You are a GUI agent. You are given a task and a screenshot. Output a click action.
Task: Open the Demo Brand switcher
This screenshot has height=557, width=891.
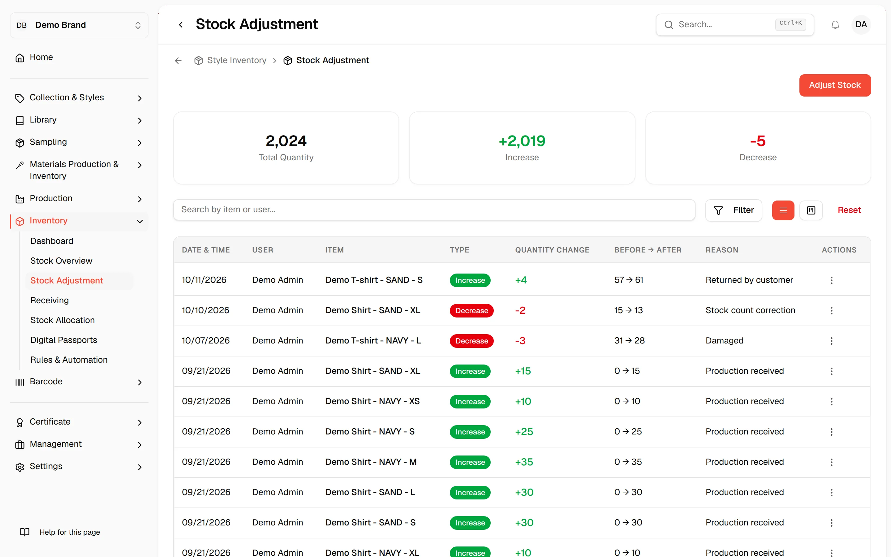click(79, 25)
